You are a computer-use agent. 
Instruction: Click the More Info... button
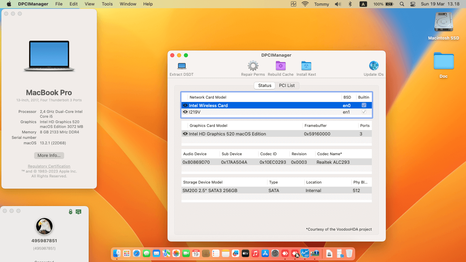tap(49, 155)
